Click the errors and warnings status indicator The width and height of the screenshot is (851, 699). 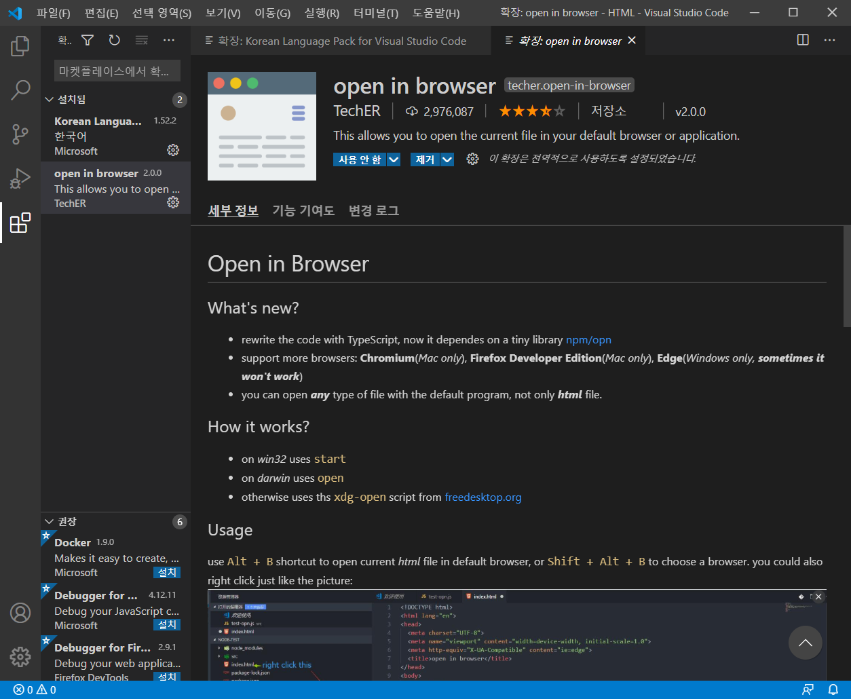click(x=34, y=690)
